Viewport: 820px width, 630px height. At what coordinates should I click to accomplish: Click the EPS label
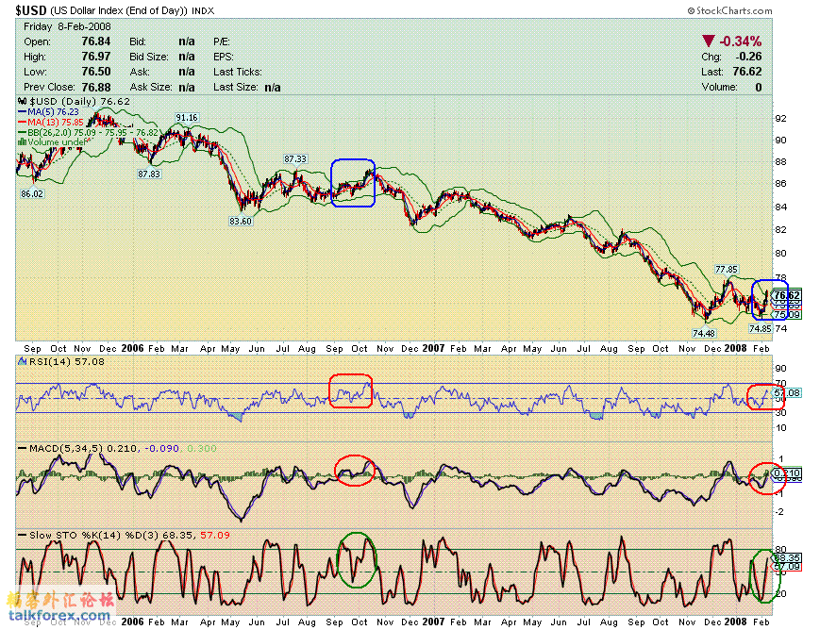tap(224, 57)
